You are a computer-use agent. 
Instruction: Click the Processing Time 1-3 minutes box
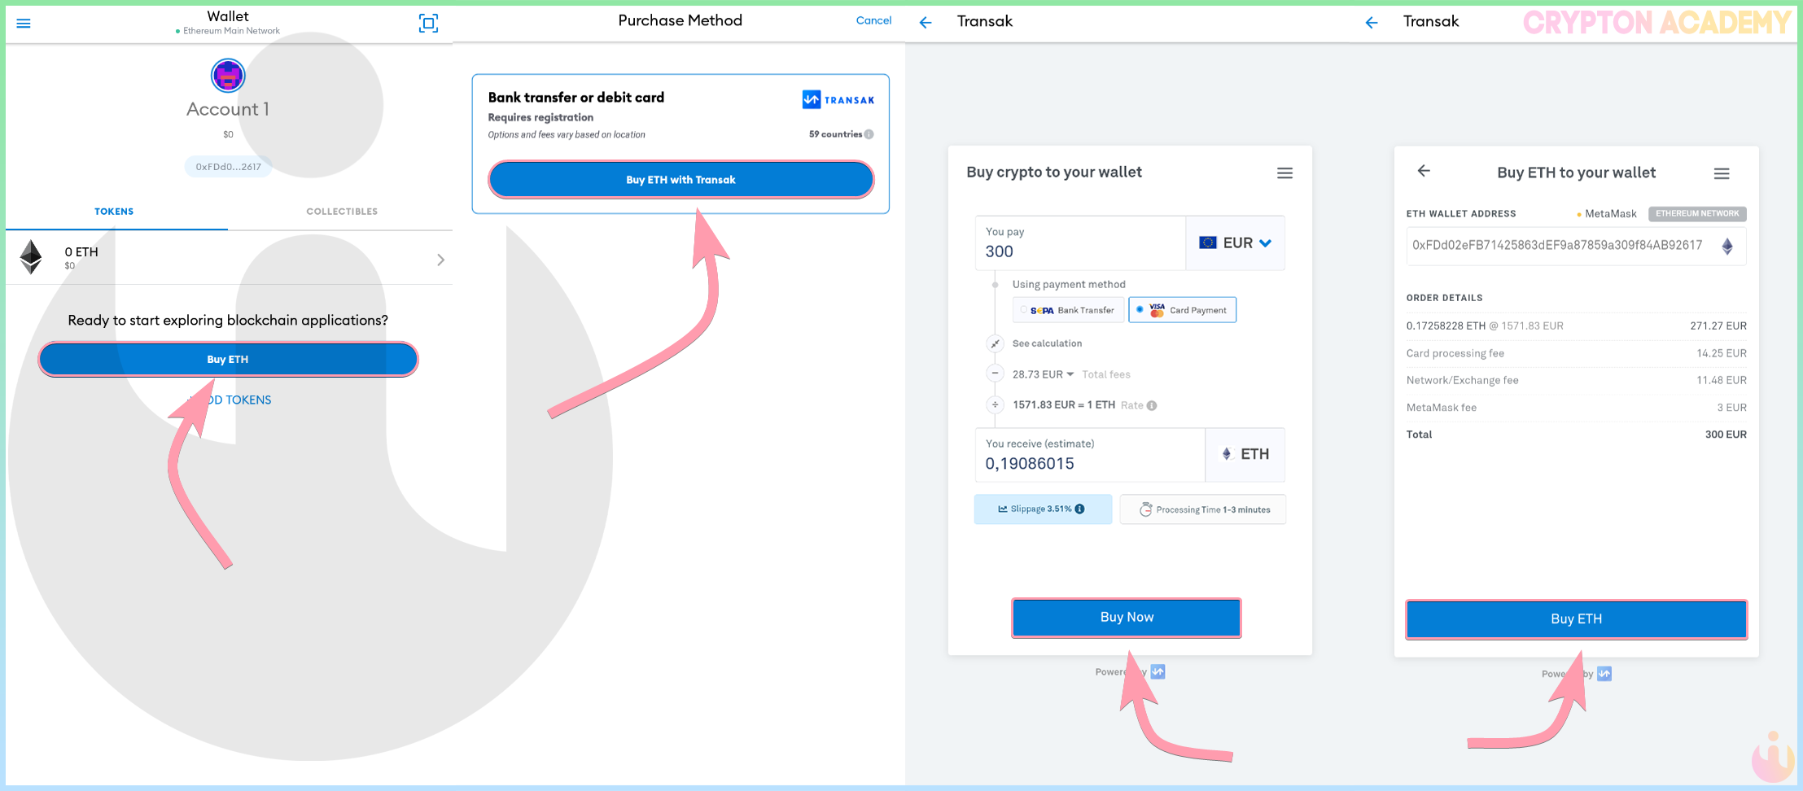[x=1203, y=509]
